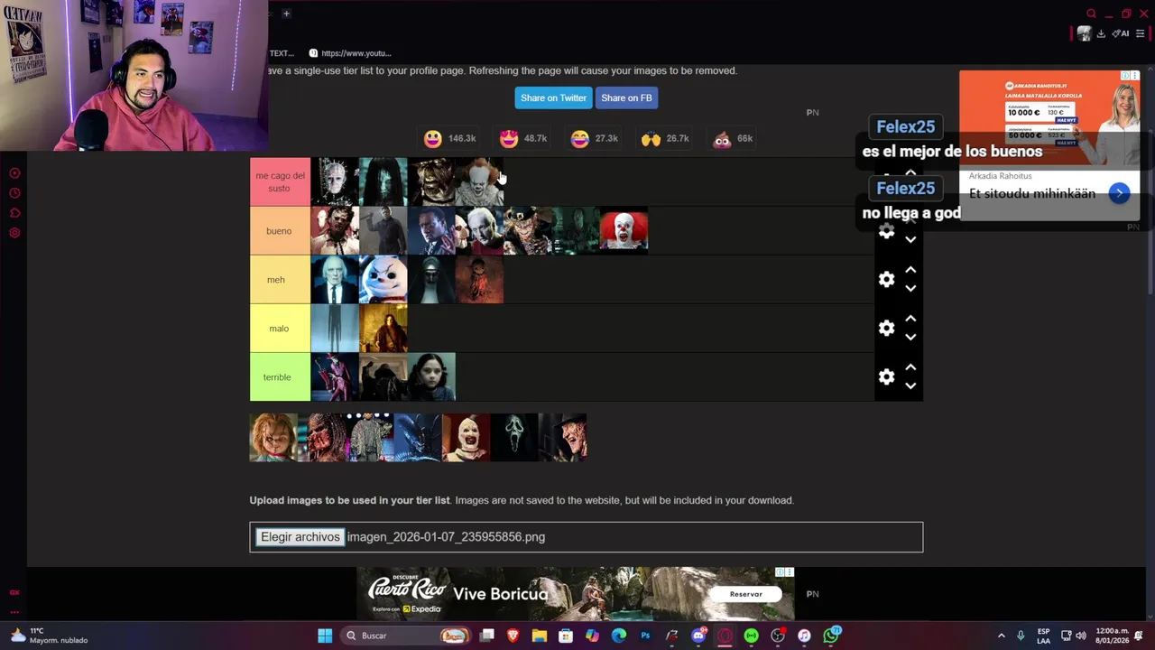Move bueno row down
This screenshot has width=1155, height=650.
[910, 240]
